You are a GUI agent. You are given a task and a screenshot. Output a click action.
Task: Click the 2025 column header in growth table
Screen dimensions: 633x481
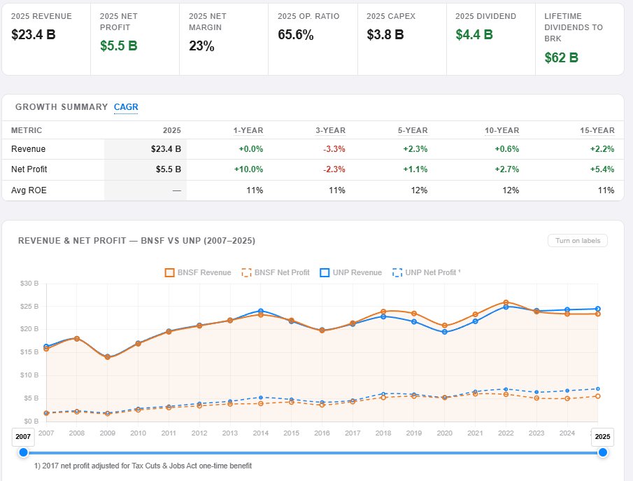[171, 130]
